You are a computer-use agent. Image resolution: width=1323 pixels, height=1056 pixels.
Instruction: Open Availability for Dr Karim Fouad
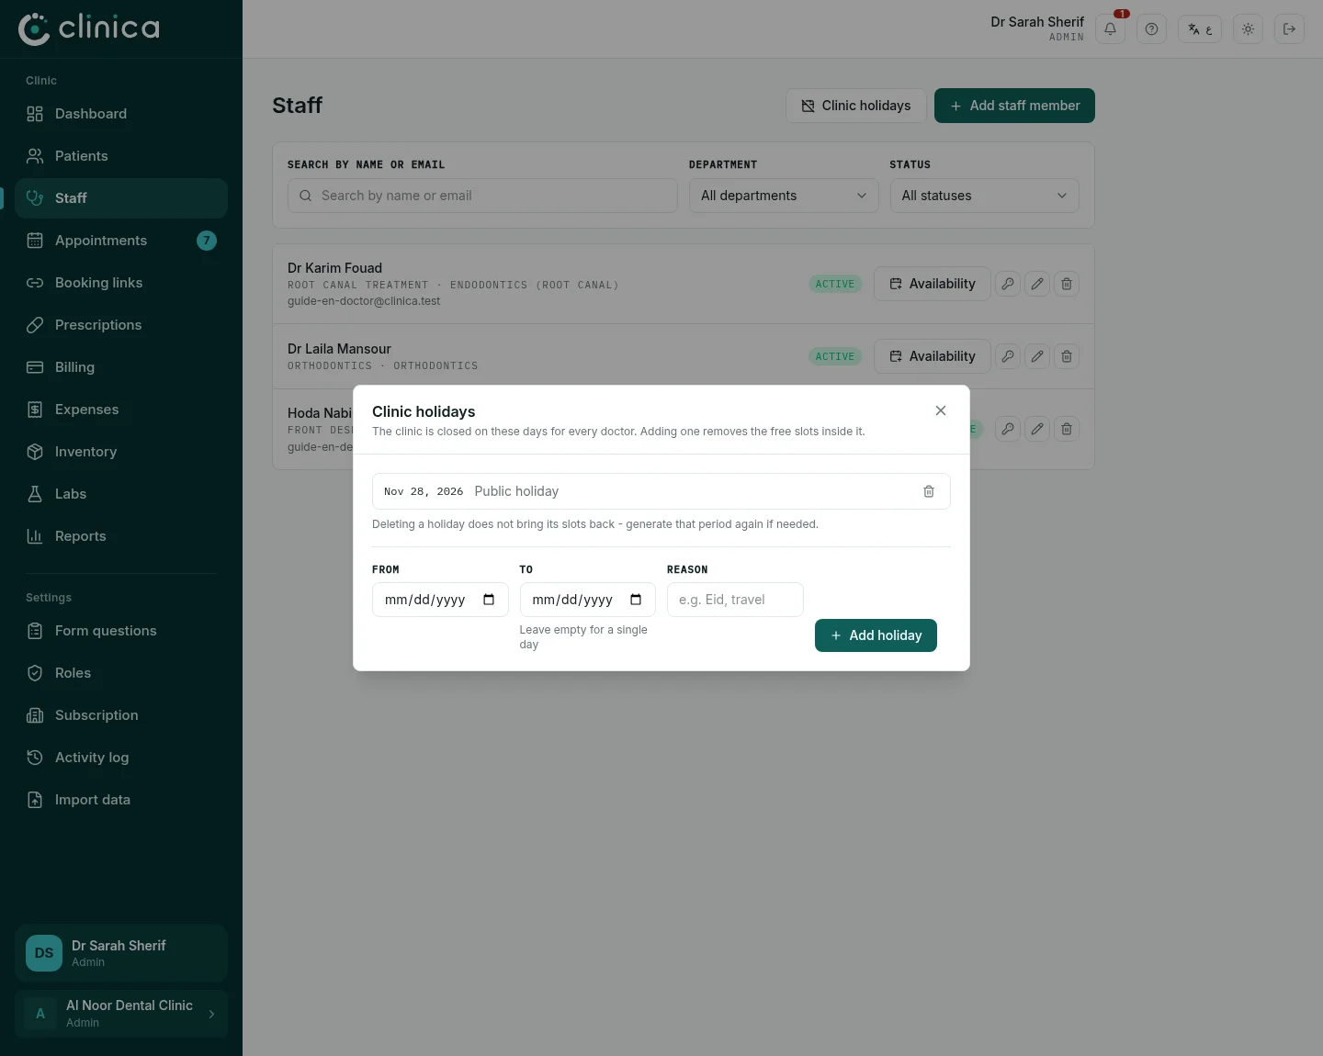click(933, 284)
